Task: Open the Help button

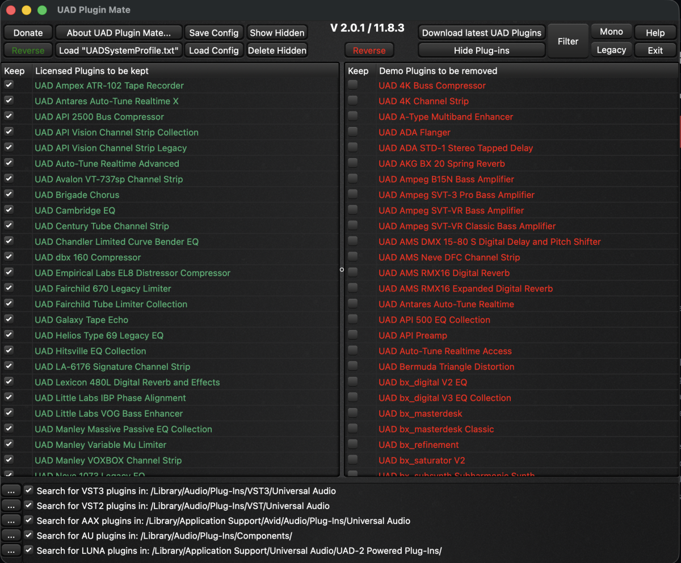Action: tap(655, 33)
